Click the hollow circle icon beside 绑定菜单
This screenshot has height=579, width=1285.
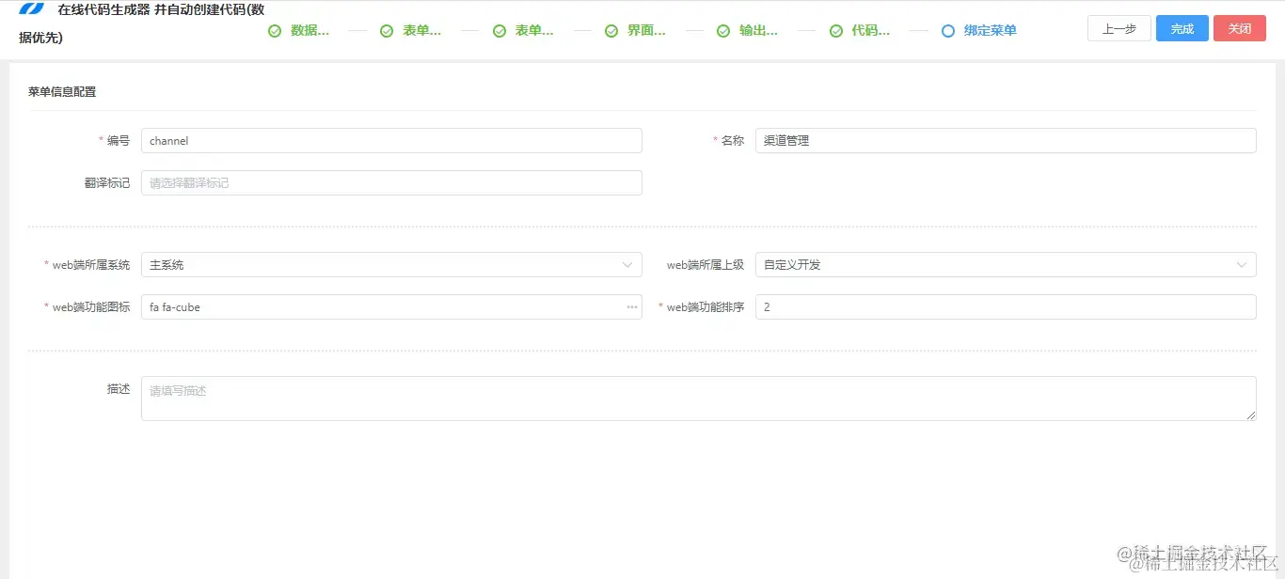point(947,30)
